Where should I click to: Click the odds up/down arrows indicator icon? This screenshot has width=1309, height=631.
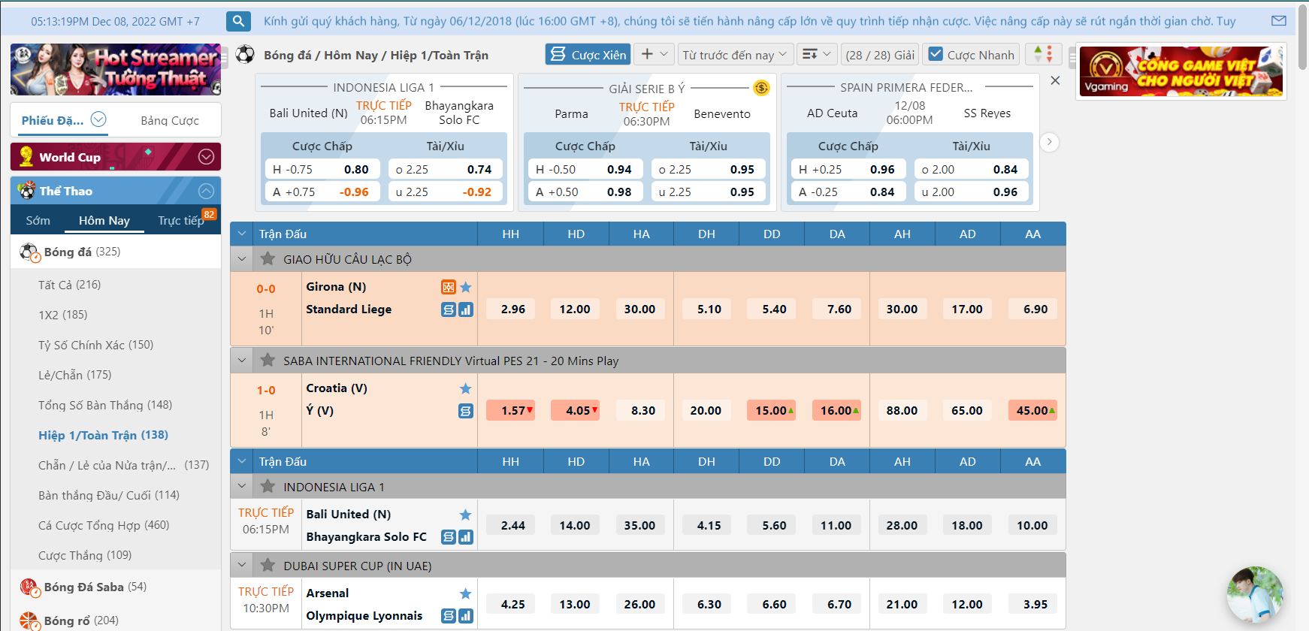[x=1043, y=54]
